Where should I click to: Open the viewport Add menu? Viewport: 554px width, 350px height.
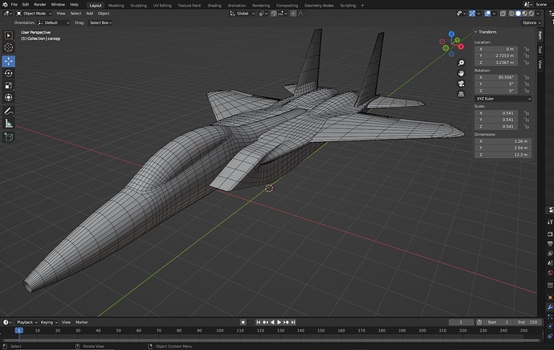coord(90,14)
